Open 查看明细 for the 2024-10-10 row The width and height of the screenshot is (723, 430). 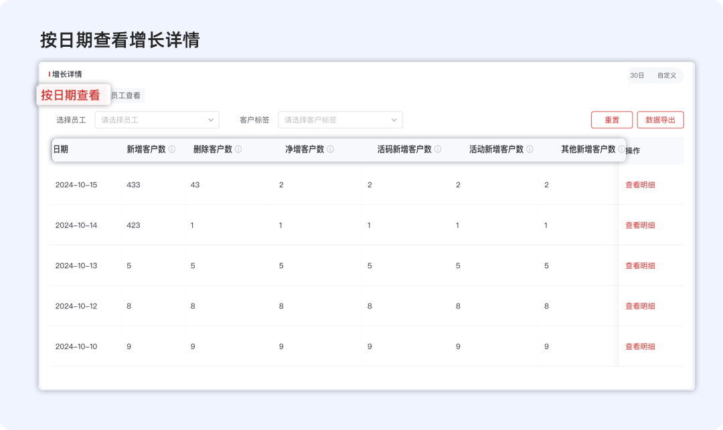(641, 346)
